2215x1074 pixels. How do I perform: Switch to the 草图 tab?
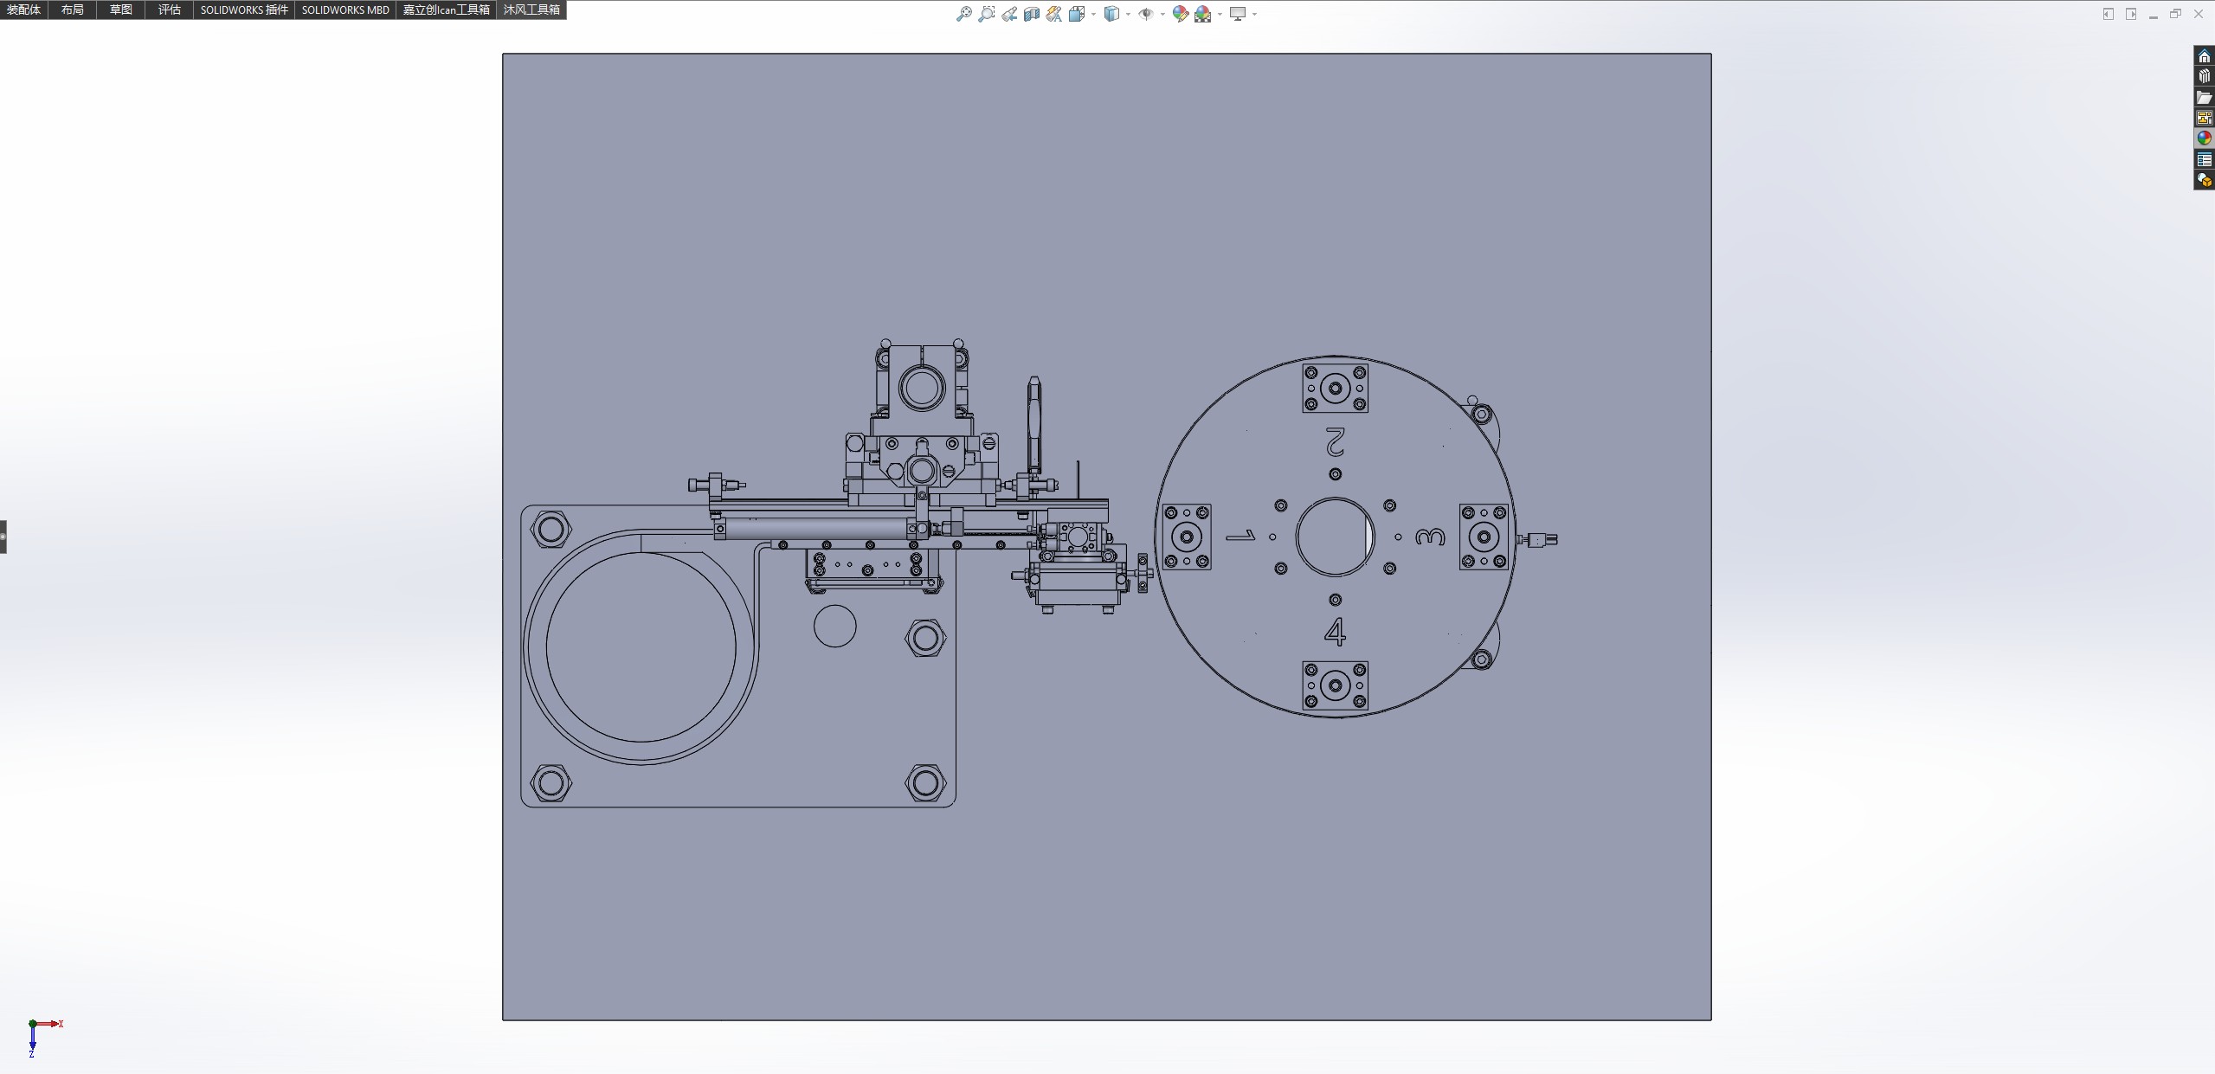tap(121, 10)
